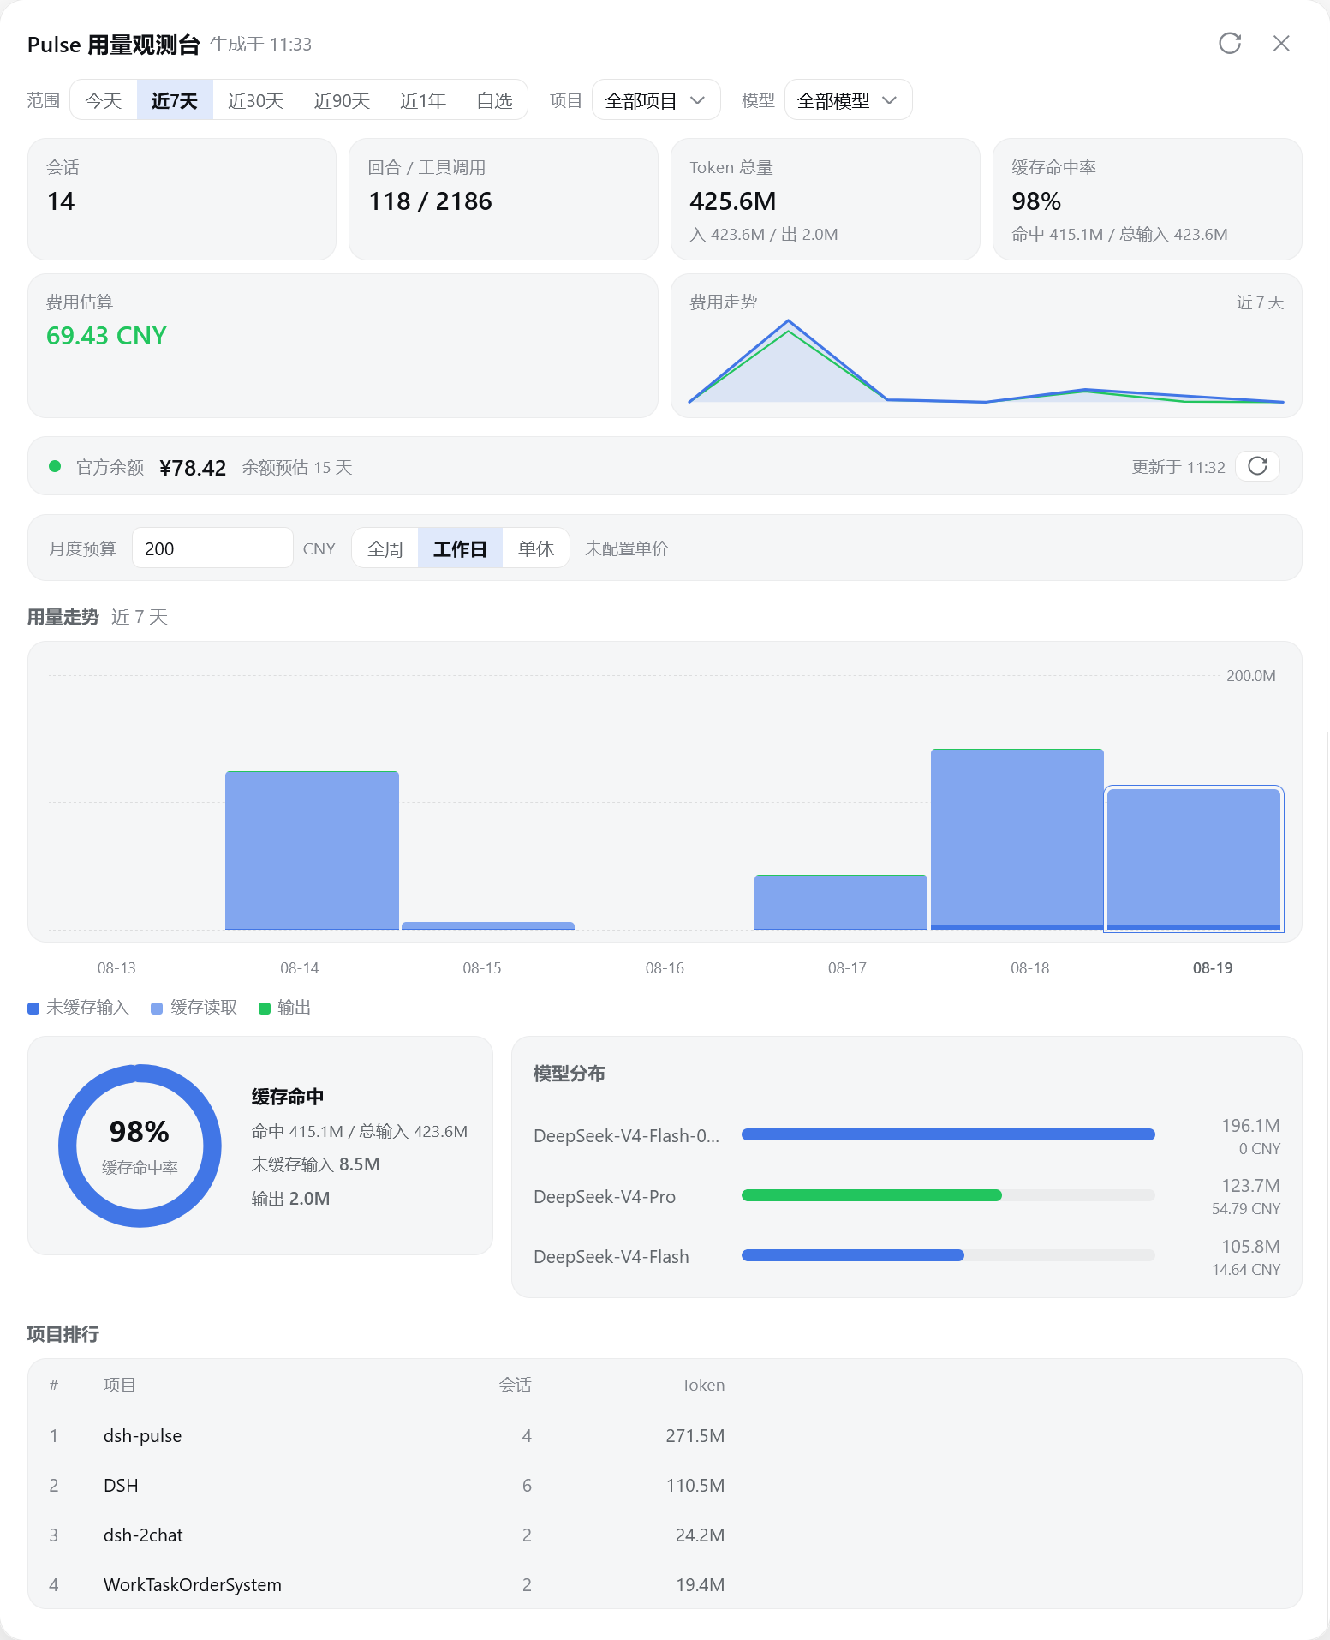Open the 全部项目 project dropdown

656,100
